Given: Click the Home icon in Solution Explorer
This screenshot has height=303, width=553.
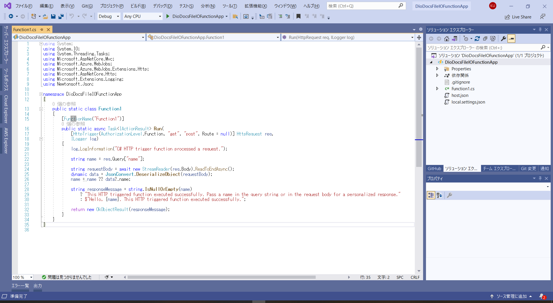Looking at the screenshot, I should click(446, 39).
